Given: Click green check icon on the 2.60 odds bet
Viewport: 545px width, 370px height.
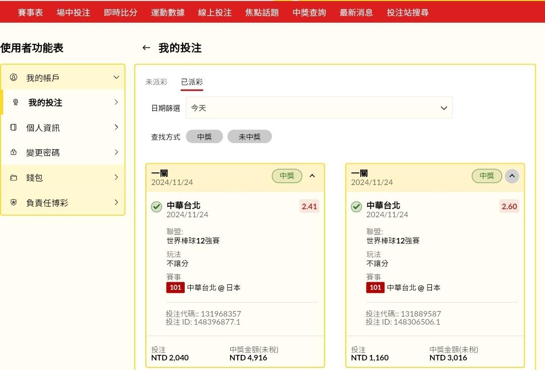Looking at the screenshot, I should [x=356, y=207].
